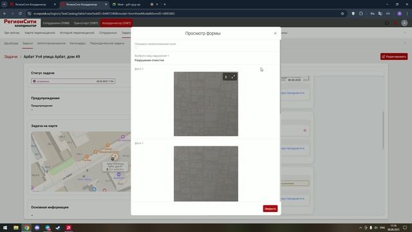The image size is (412, 232).
Task: Open the user avatar menu in header
Action: [x=404, y=23]
